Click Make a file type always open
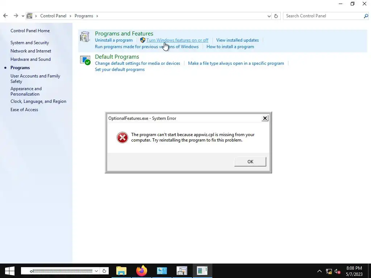371x278 pixels. (x=236, y=63)
